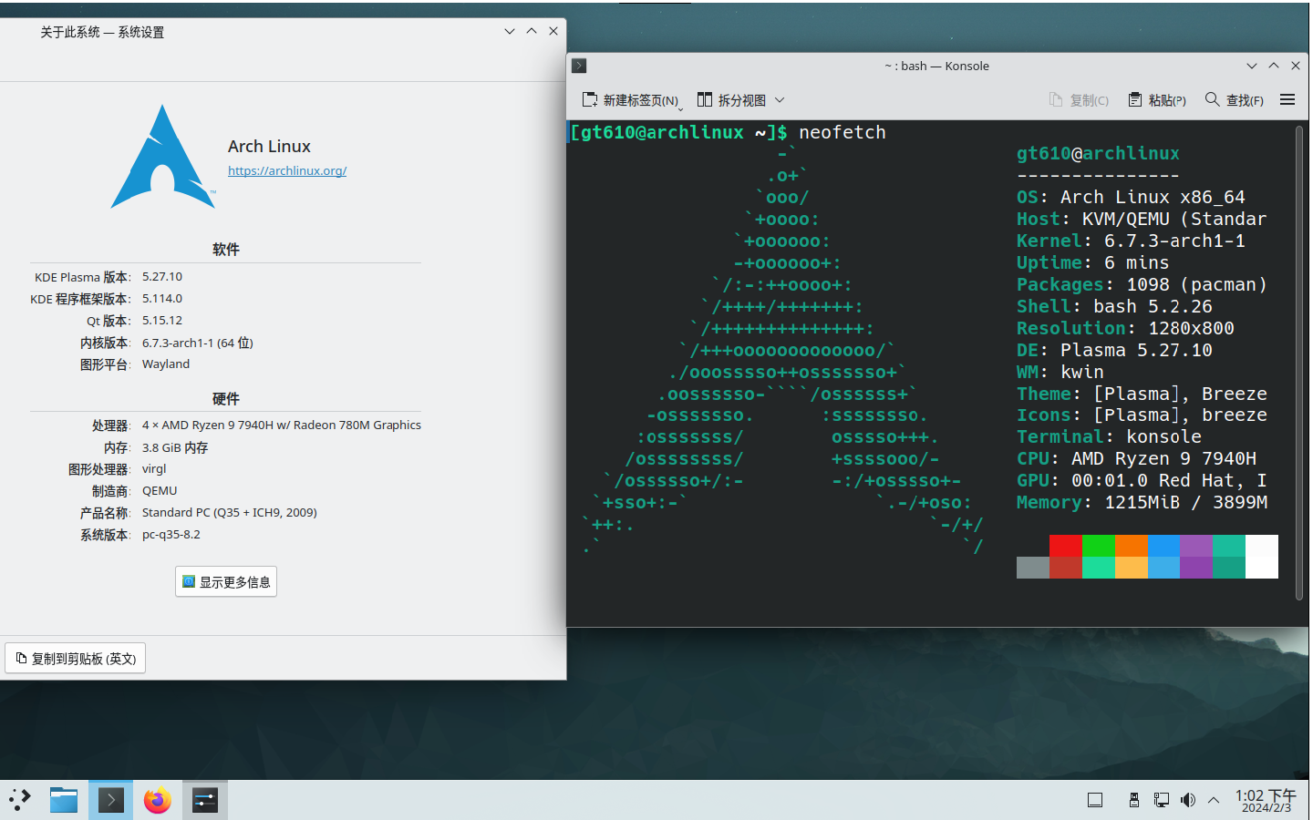Screen dimensions: 1313x820
Task: Click the Konsole vertical scrollbar
Action: 1299,364
